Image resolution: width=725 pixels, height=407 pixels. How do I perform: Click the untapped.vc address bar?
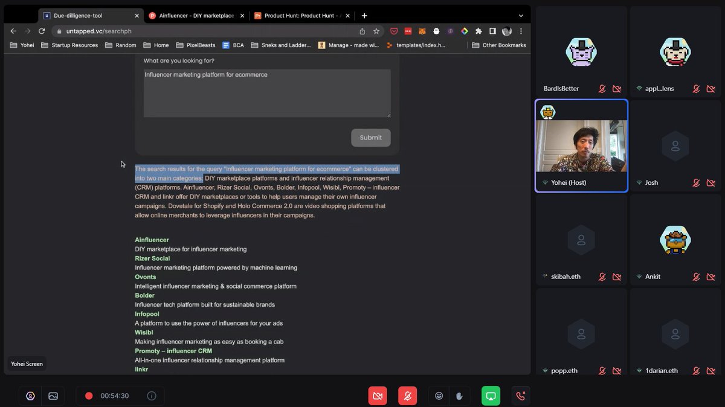pyautogui.click(x=205, y=31)
